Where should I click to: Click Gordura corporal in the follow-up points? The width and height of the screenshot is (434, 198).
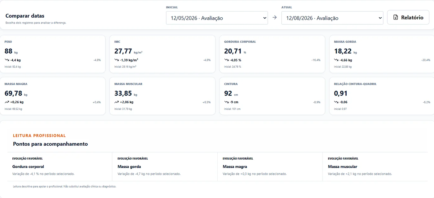[28, 167]
